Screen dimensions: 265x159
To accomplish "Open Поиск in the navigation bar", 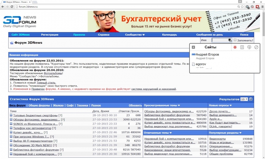I will pyautogui.click(x=244, y=35).
